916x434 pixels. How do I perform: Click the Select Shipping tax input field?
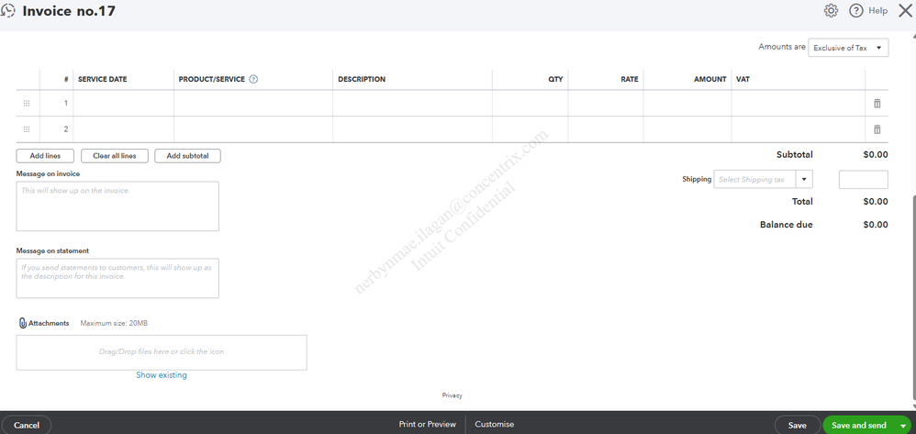pos(754,179)
